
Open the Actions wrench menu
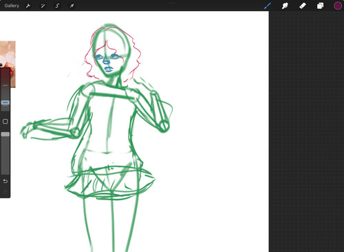tap(28, 6)
